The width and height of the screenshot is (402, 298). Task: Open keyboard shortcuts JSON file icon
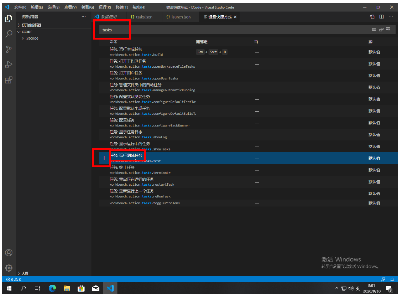(x=372, y=17)
